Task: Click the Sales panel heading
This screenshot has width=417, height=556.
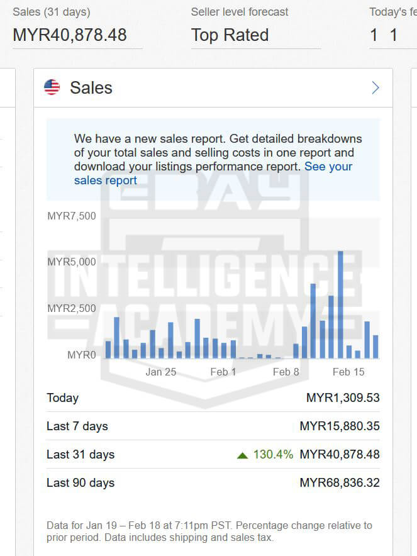Action: [91, 87]
